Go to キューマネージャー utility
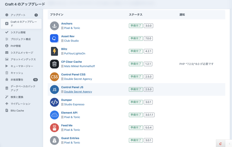The image size is (232, 147). tap(22, 66)
